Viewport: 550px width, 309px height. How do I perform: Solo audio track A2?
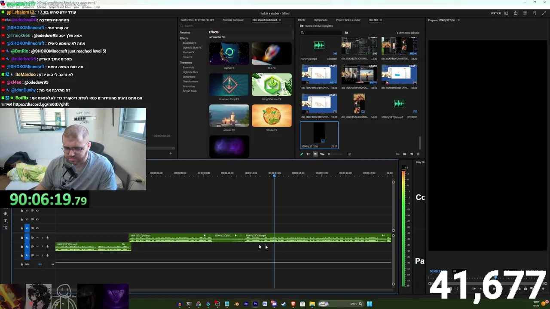coord(43,246)
